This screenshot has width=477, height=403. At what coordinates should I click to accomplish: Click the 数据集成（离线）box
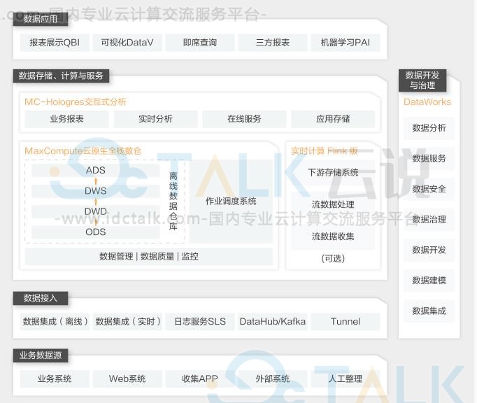[x=55, y=321]
